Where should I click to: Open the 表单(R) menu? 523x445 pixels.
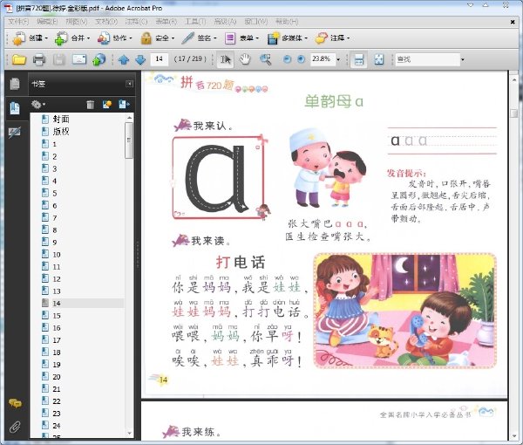[x=166, y=22]
